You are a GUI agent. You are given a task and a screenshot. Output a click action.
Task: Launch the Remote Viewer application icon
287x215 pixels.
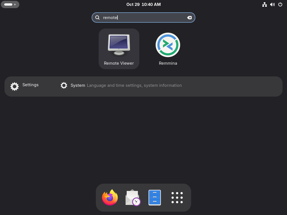[119, 45]
